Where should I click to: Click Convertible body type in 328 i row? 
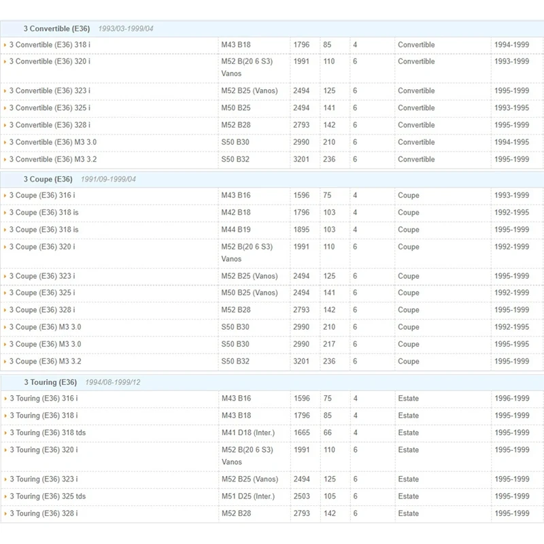click(416, 125)
